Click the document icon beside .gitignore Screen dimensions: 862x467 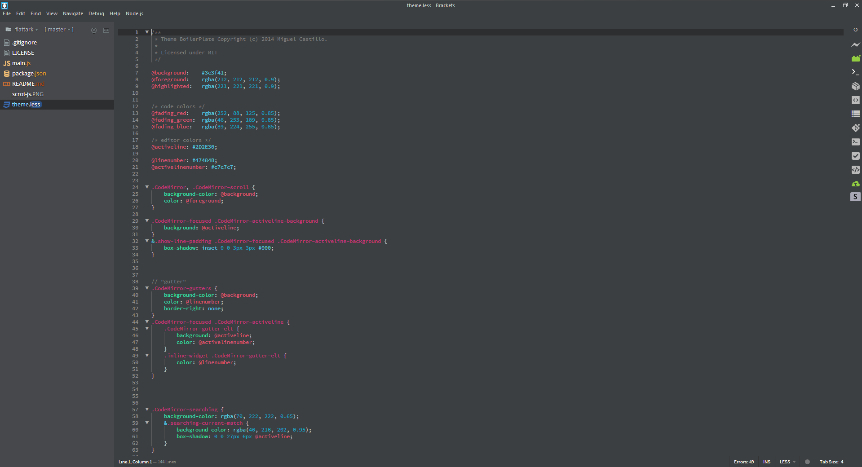click(x=7, y=43)
